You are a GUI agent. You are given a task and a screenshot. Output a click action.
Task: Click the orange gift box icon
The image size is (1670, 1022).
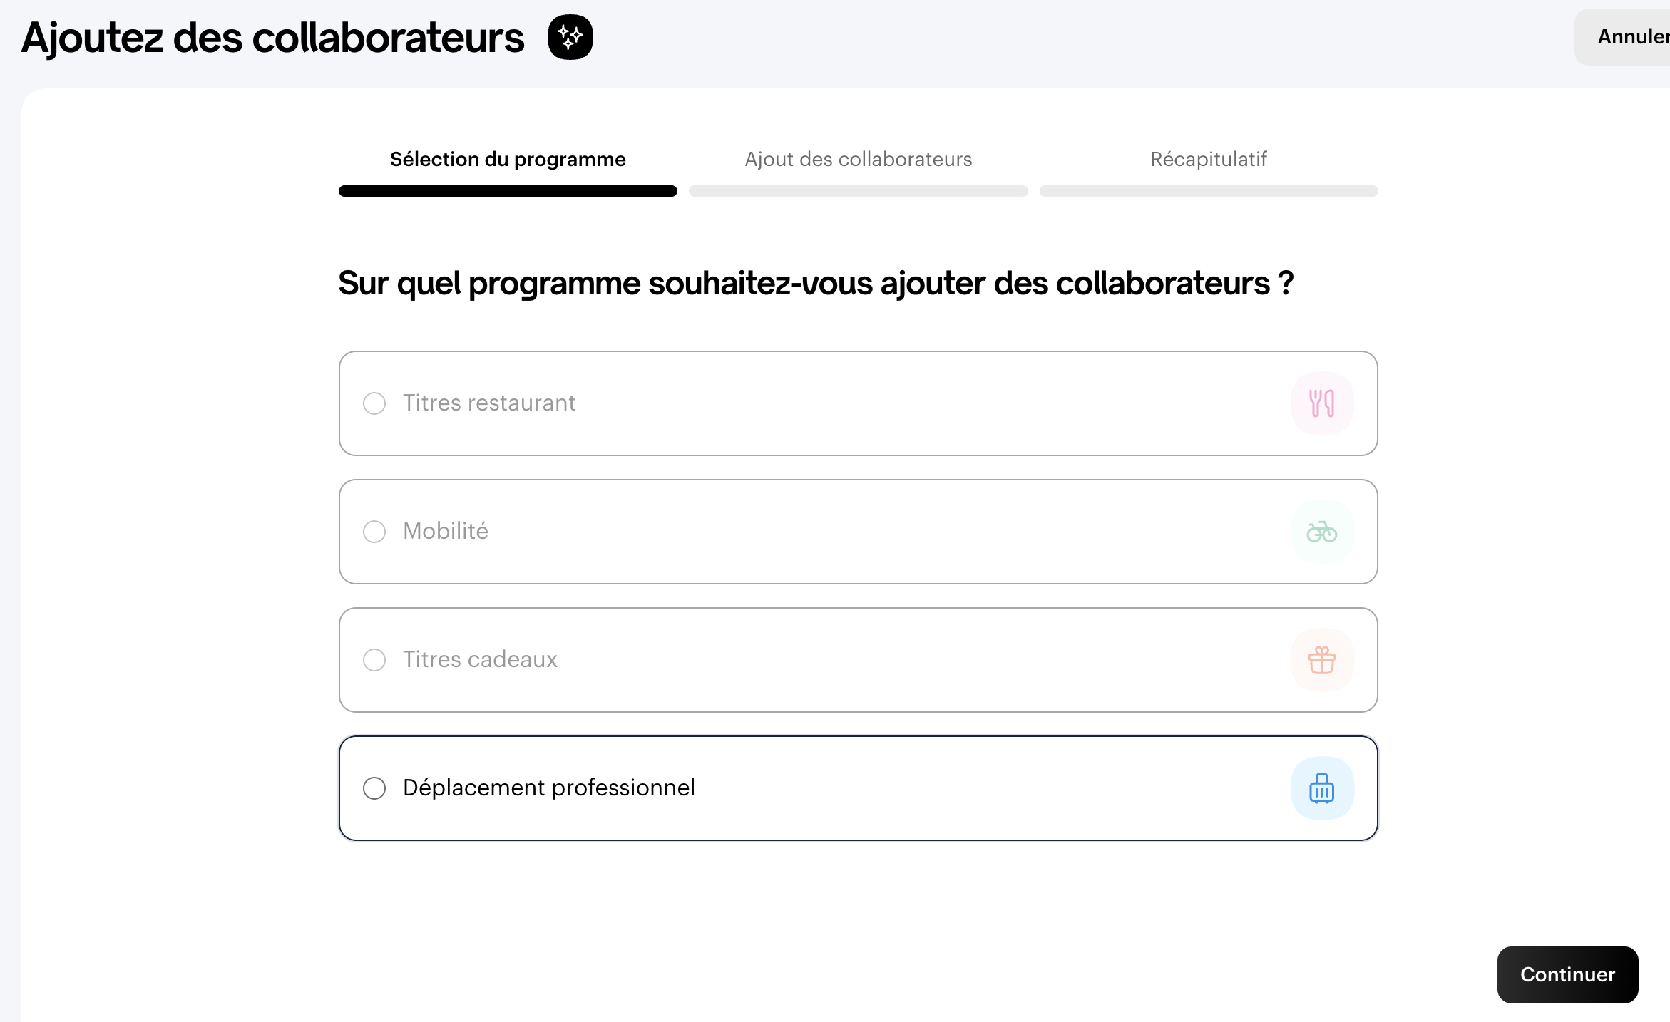[1321, 660]
